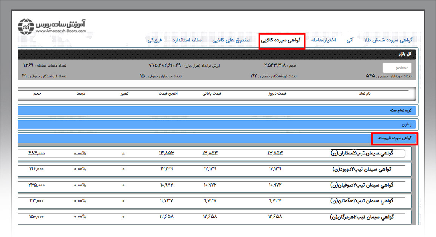Screen dimensions: 436x237
Task: Open the گواهی سپرده شمش طلا tab
Action: tap(388, 40)
